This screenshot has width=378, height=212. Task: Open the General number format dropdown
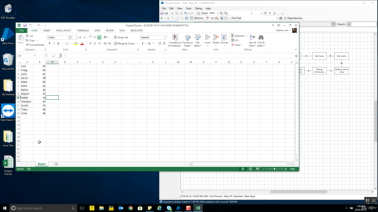pyautogui.click(x=165, y=38)
